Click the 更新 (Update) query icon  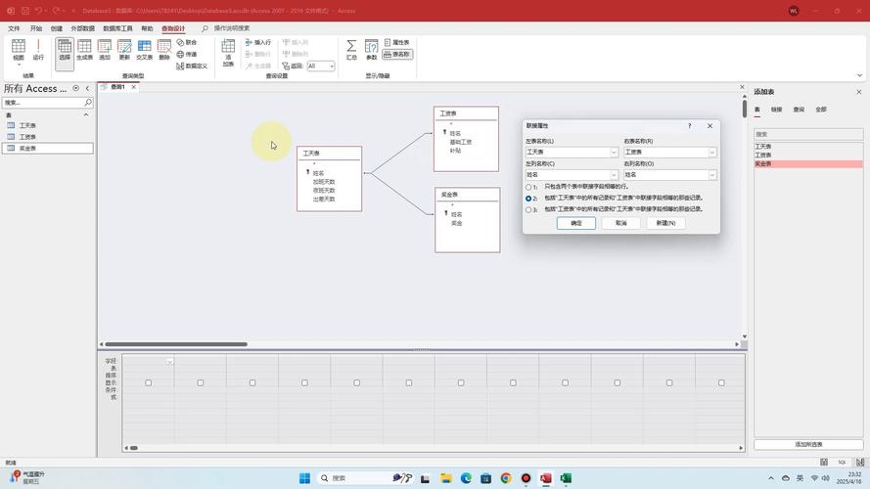click(x=124, y=50)
